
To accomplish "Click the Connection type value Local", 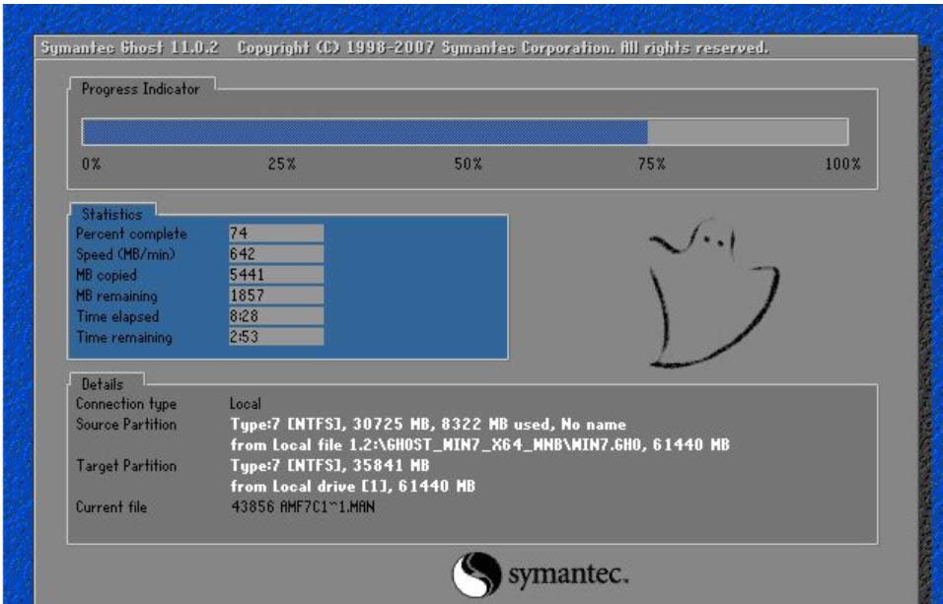I will pyautogui.click(x=246, y=404).
